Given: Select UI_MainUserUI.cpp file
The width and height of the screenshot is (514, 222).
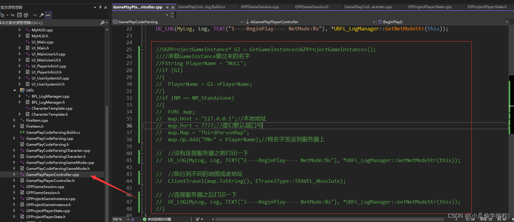Looking at the screenshot, I should point(49,54).
